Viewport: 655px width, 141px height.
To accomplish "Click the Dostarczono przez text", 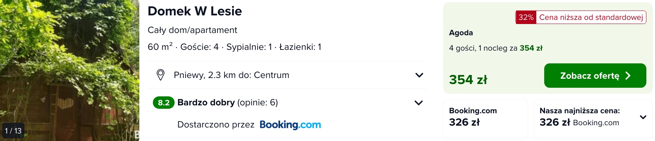I will point(216,125).
